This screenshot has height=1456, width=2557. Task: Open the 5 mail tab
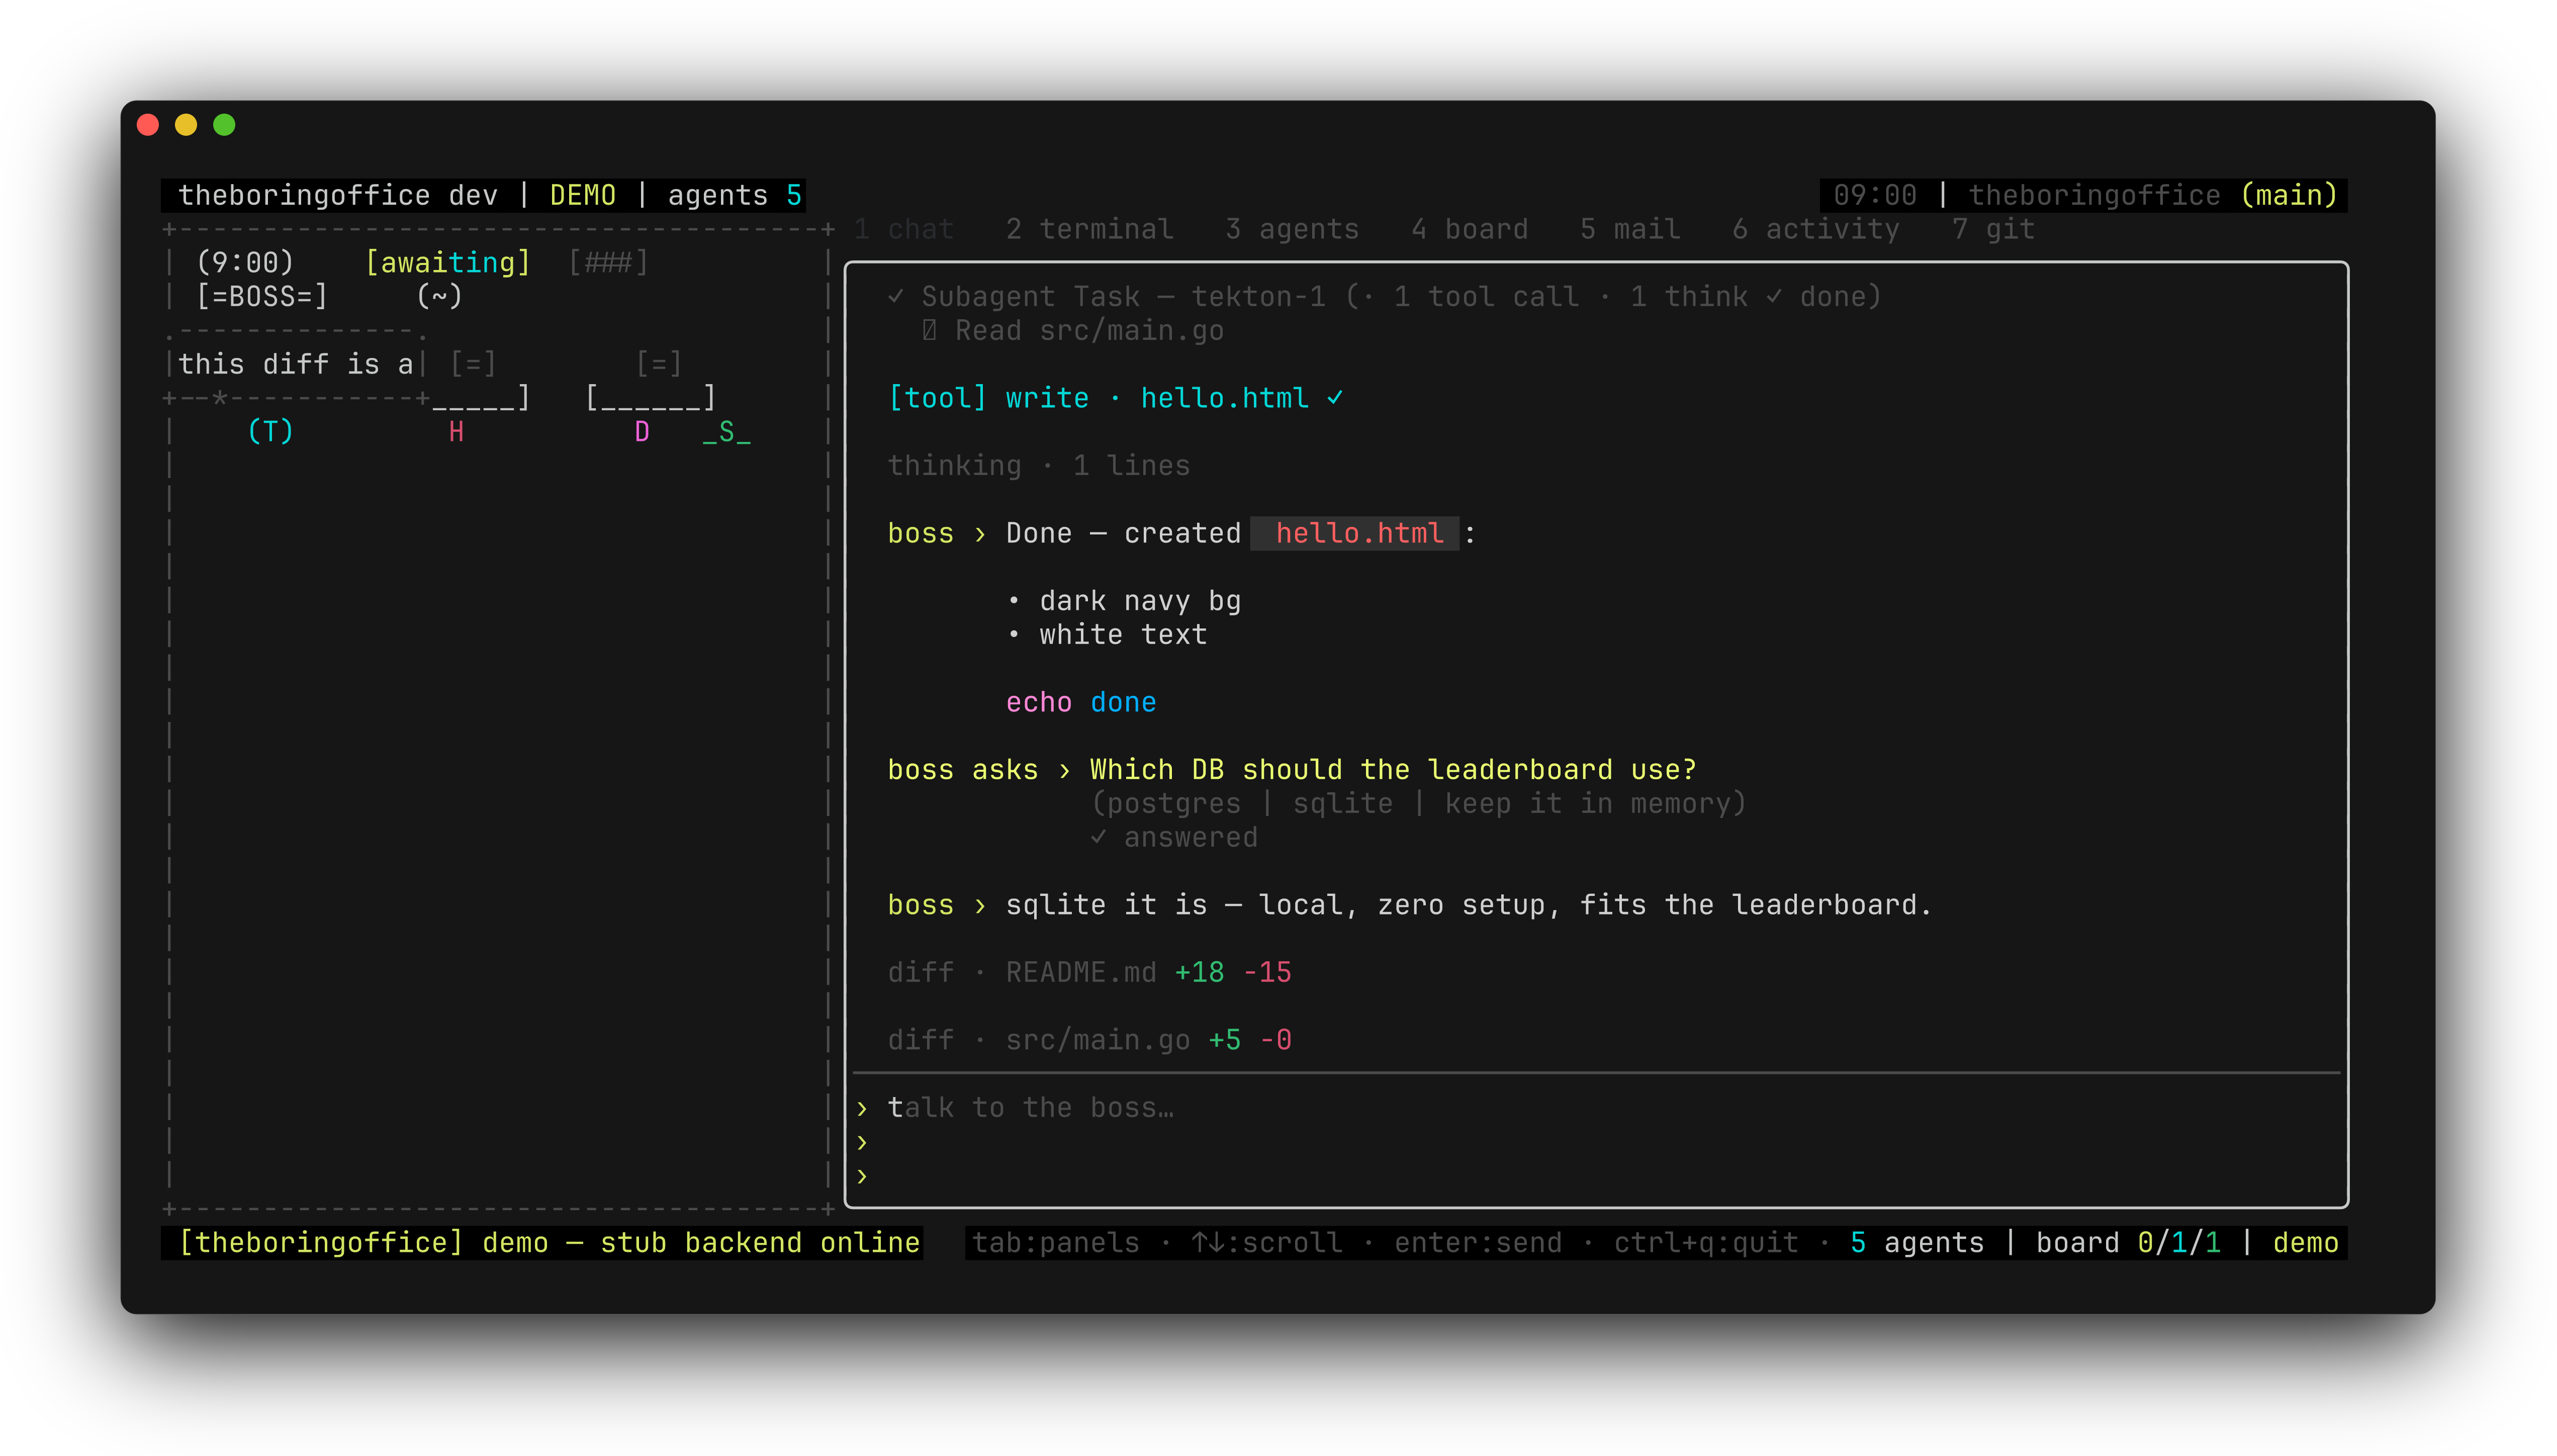pyautogui.click(x=1630, y=229)
